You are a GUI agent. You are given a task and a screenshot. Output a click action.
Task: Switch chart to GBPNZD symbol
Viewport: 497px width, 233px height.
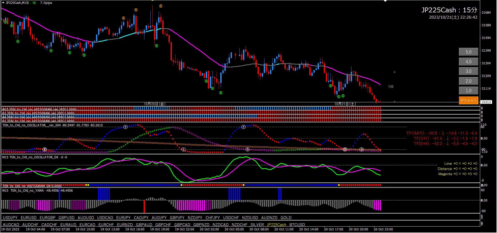[201, 225]
